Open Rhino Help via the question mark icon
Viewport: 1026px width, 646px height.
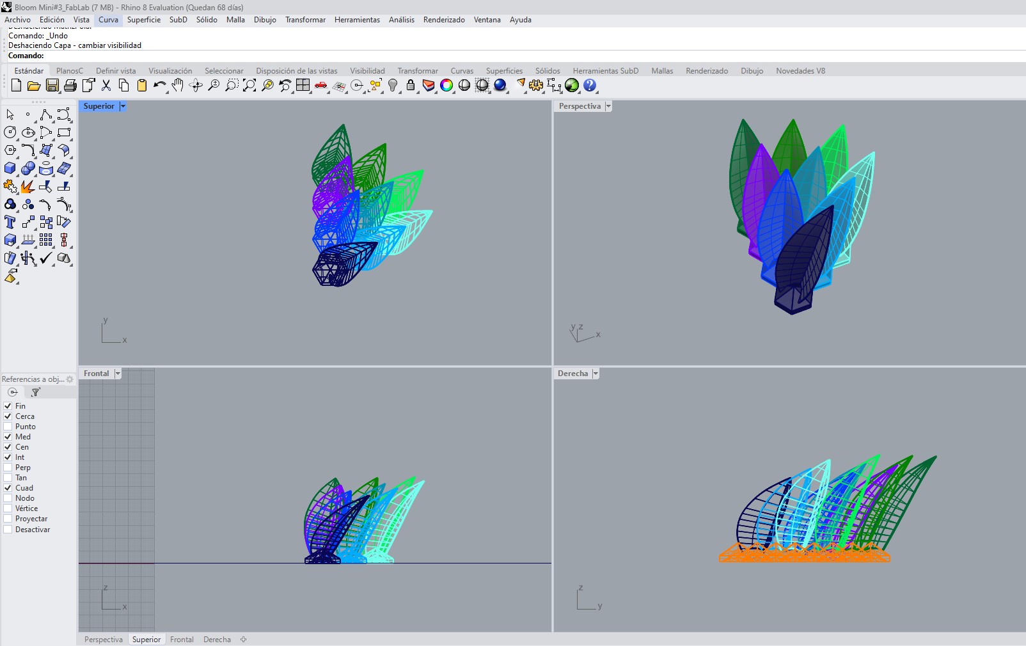coord(590,85)
